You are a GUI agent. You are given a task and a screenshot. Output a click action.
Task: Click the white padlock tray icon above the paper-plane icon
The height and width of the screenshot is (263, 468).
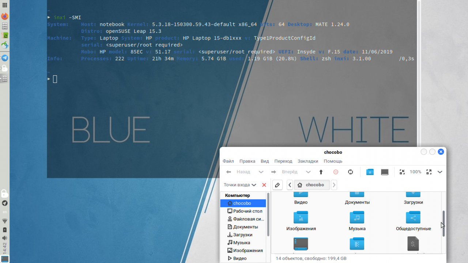[x=5, y=193]
